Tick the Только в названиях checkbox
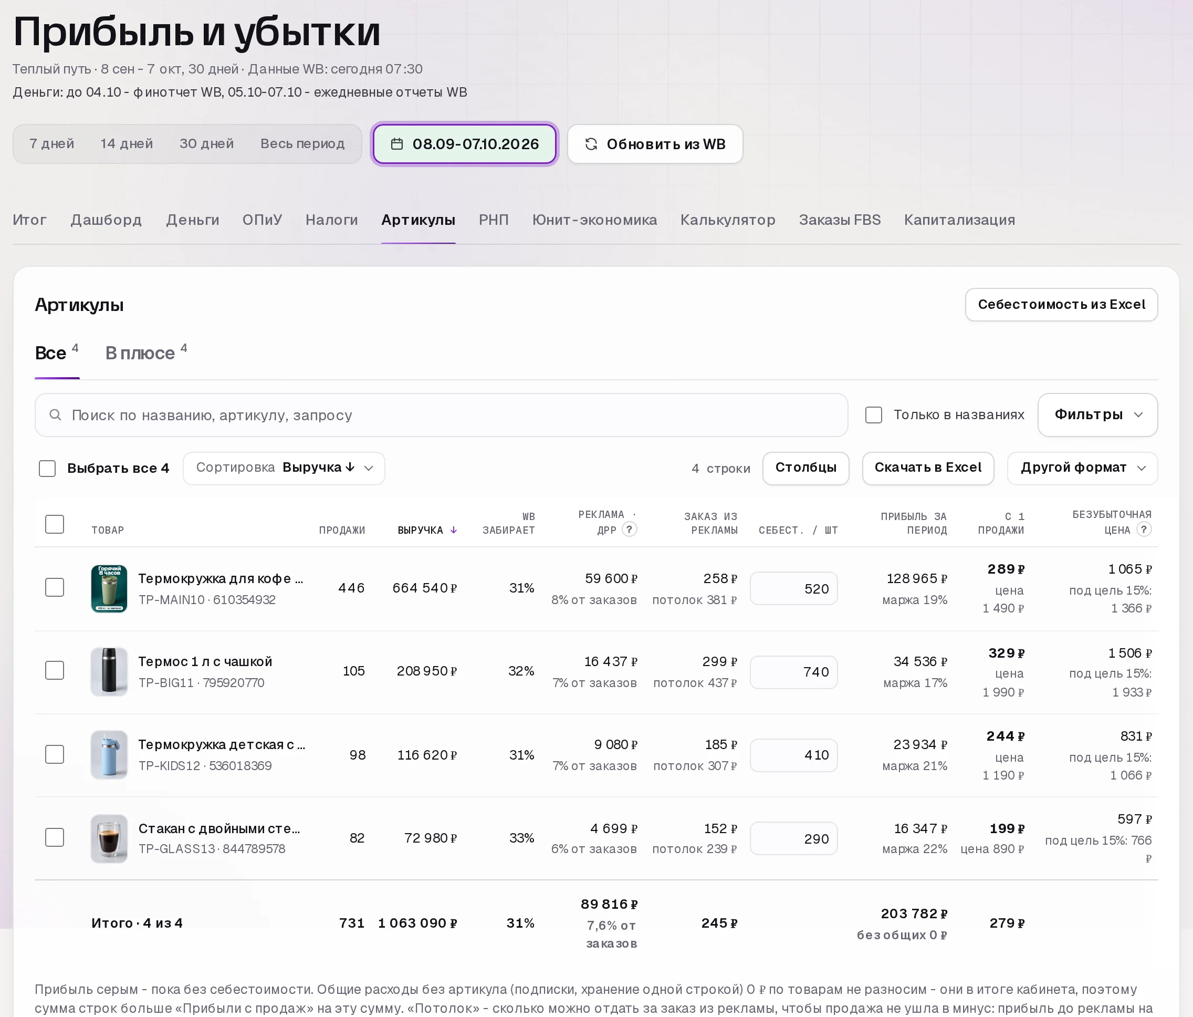Image resolution: width=1193 pixels, height=1017 pixels. 873,414
